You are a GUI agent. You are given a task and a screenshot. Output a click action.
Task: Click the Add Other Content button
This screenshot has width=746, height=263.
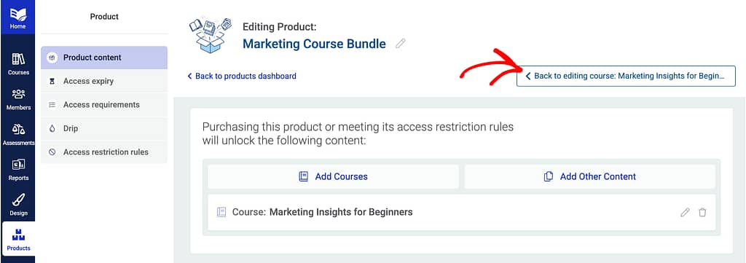590,176
